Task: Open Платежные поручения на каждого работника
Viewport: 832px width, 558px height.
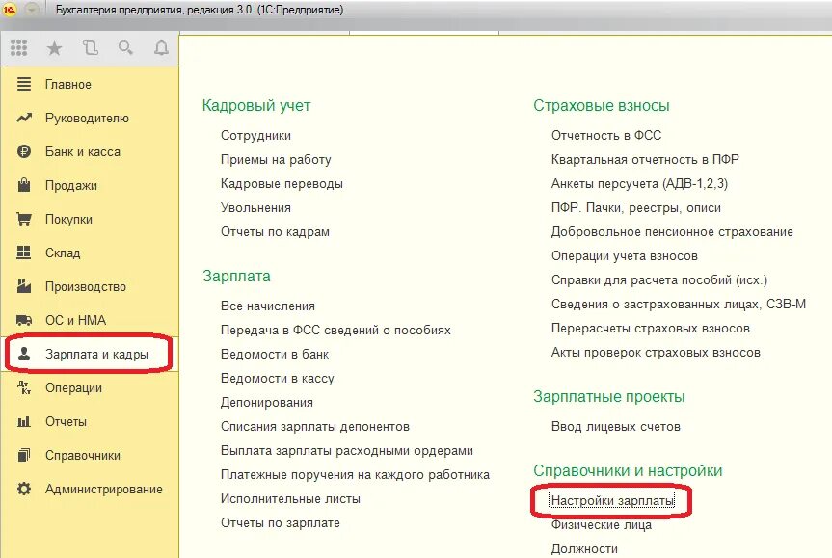Action: pyautogui.click(x=355, y=475)
